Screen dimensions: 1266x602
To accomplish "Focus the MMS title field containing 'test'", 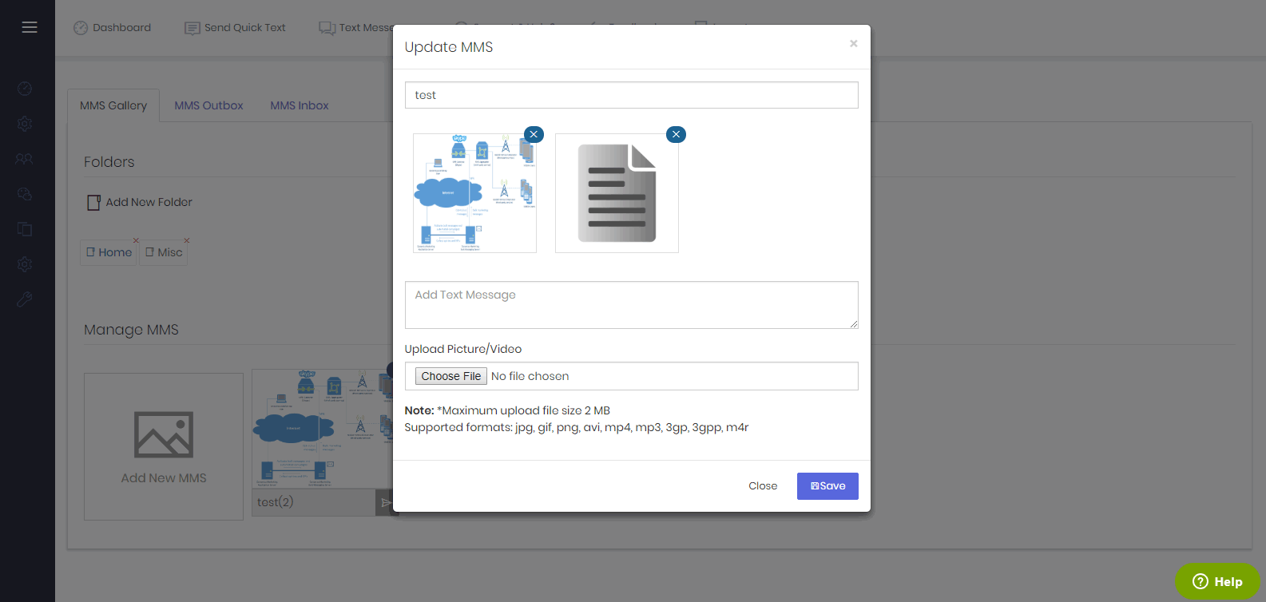I will 631,95.
